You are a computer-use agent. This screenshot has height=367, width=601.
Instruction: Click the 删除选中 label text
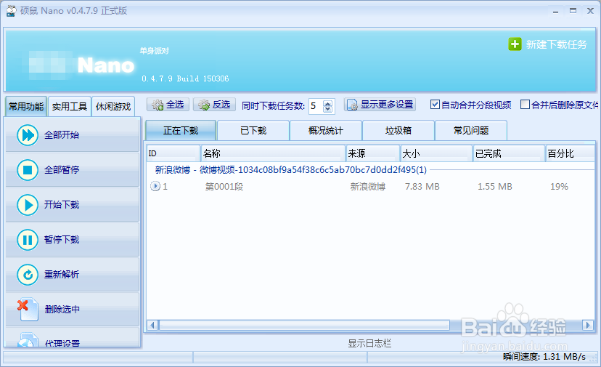pos(62,309)
